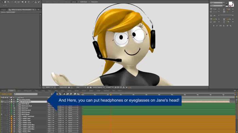Select the T-SHIRT Satin Blue layer

pyautogui.click(x=28, y=125)
